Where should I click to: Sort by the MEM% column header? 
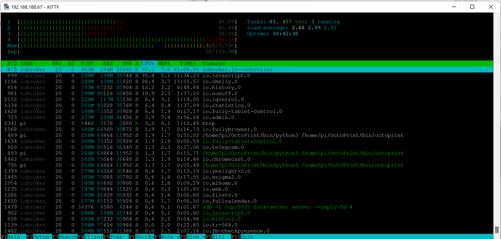click(164, 64)
